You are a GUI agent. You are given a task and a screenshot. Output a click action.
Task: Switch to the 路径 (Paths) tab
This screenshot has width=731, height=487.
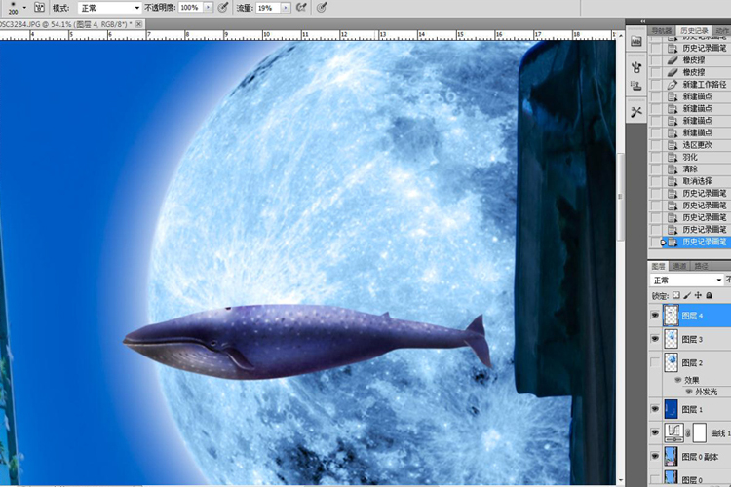click(x=701, y=266)
